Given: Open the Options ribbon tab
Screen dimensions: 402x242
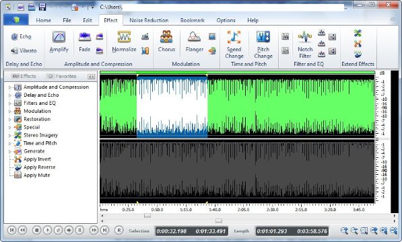Looking at the screenshot, I should tap(226, 20).
